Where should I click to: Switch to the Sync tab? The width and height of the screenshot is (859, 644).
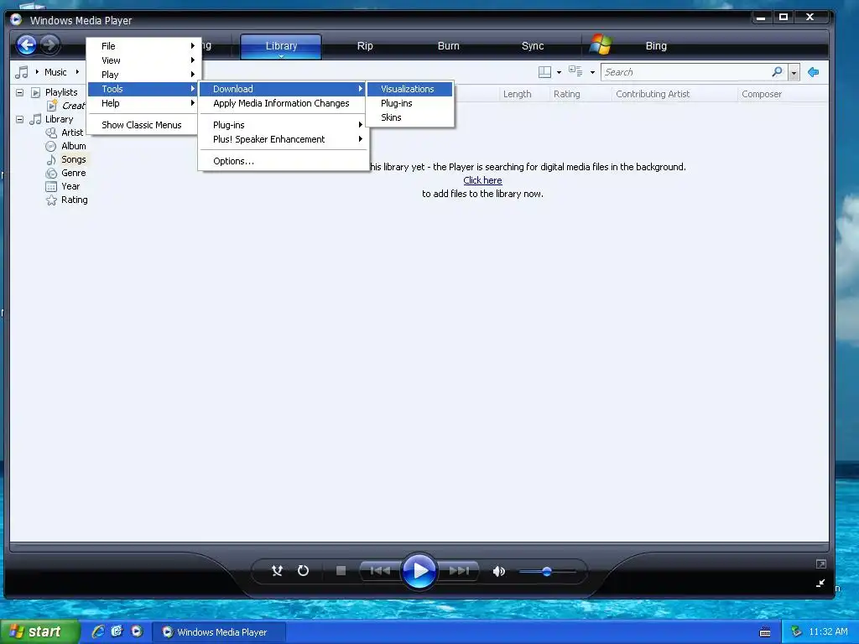pyautogui.click(x=533, y=46)
